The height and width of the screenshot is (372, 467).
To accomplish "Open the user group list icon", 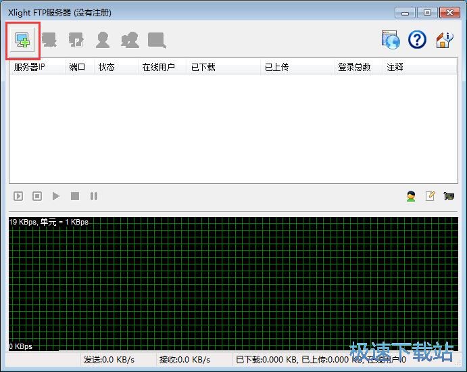I will pyautogui.click(x=130, y=40).
